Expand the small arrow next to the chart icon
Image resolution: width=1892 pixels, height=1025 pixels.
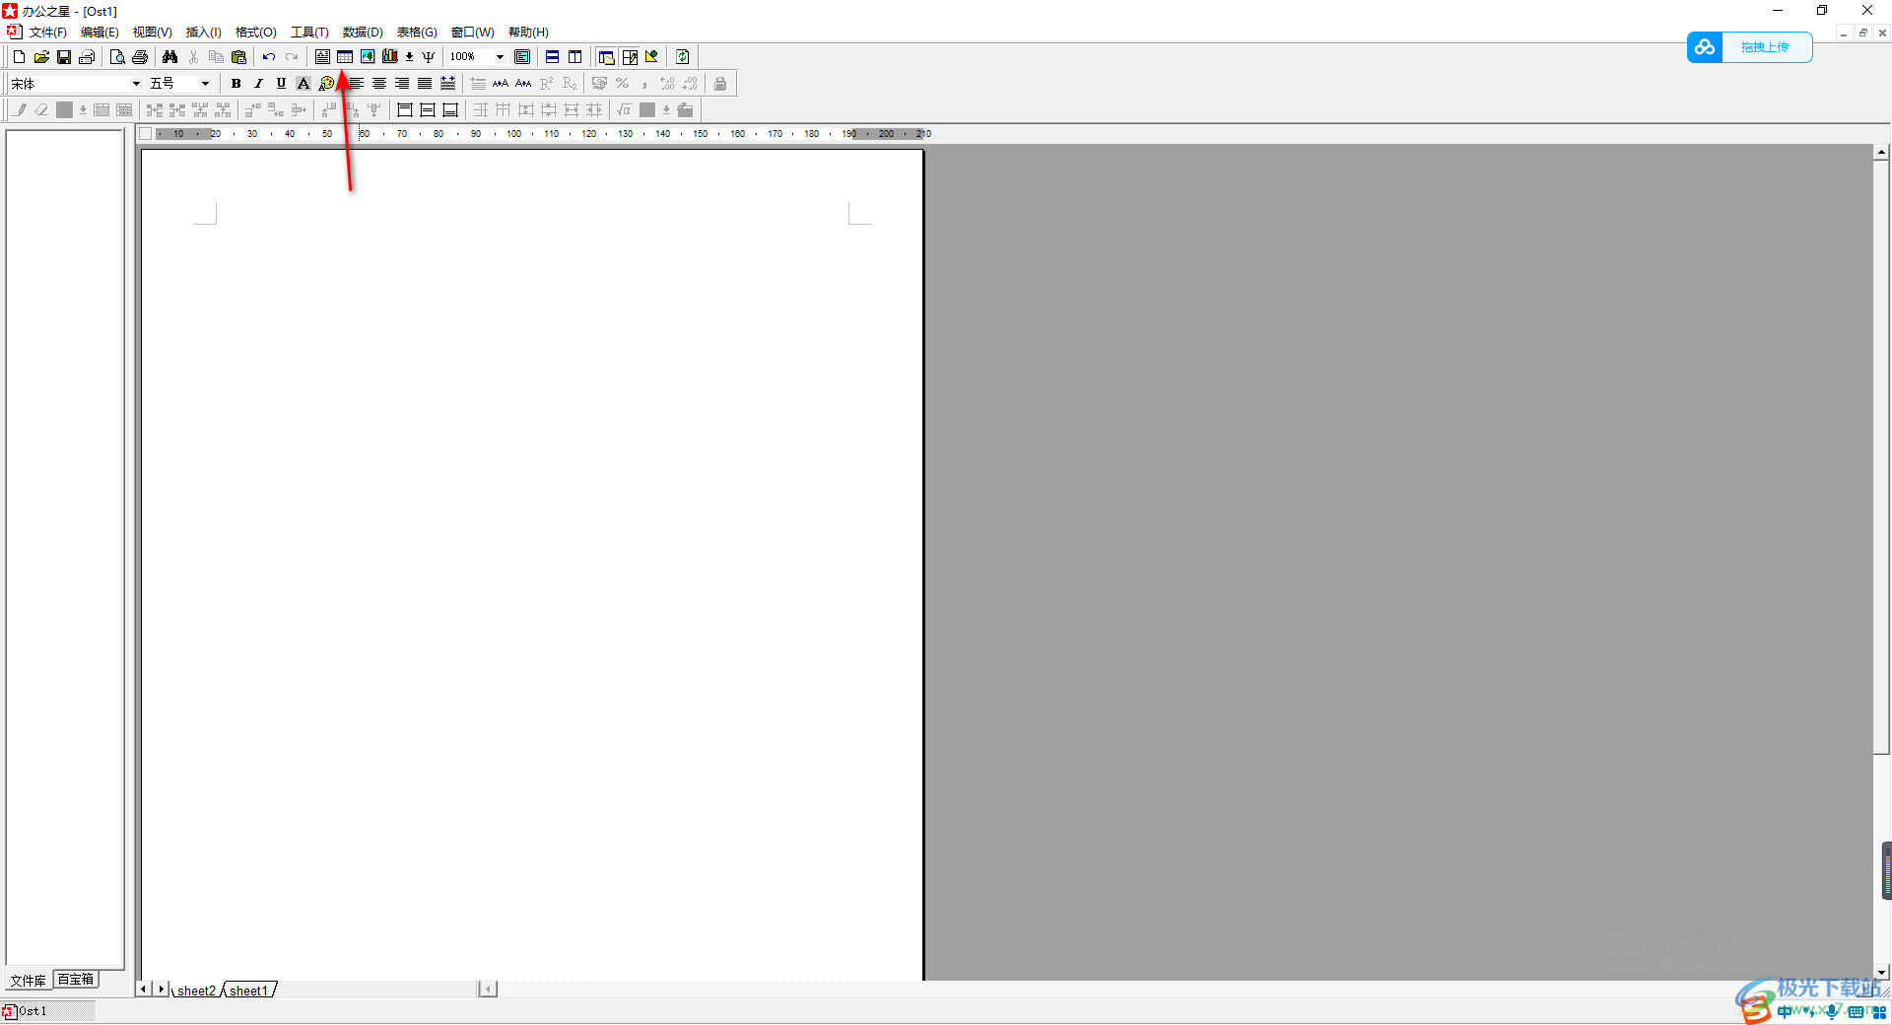point(409,57)
